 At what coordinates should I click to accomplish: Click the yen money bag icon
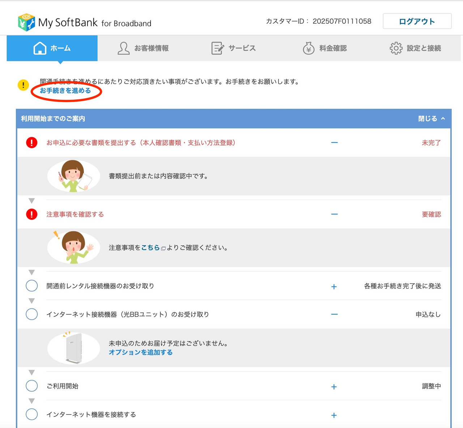[309, 48]
